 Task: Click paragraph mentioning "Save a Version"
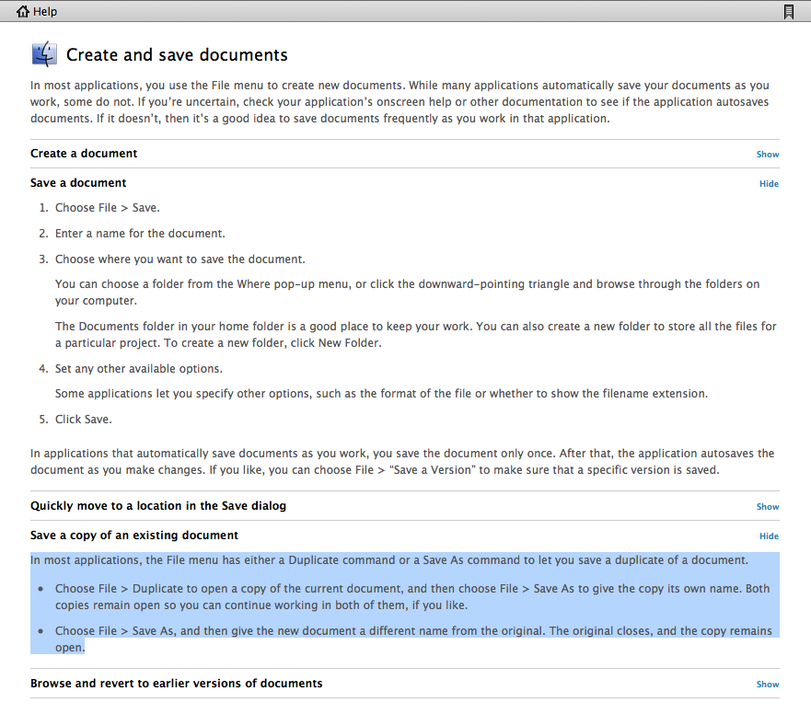pos(402,462)
